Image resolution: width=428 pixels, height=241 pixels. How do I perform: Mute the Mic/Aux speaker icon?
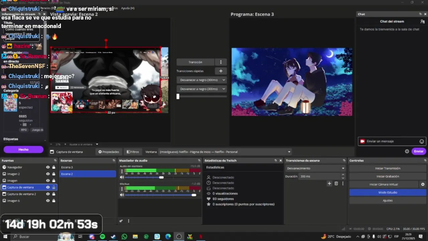pos(122,195)
